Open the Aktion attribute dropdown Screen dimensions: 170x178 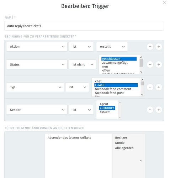(x=37, y=47)
